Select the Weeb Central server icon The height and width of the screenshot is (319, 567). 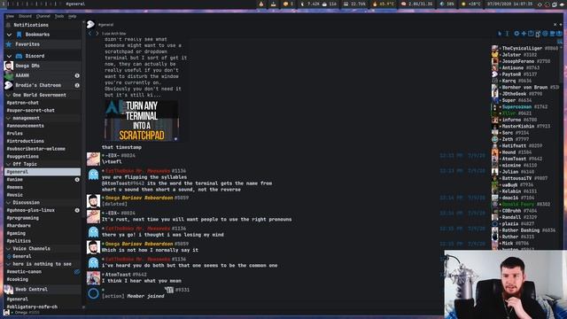[9, 290]
